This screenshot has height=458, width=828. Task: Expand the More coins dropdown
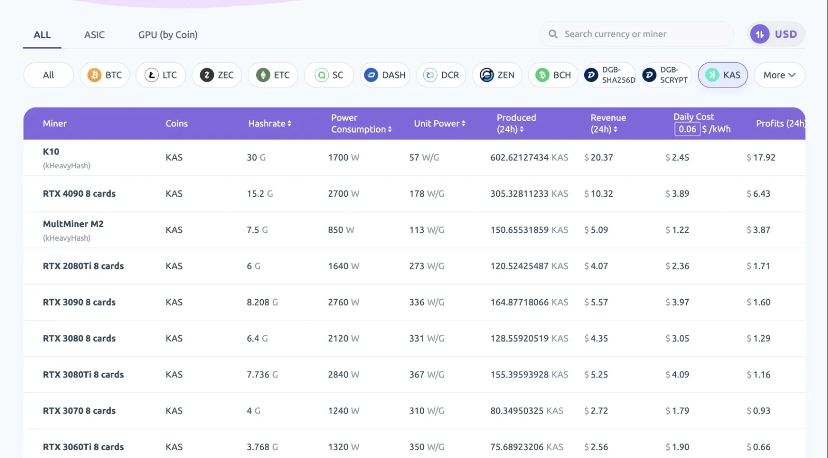click(779, 75)
